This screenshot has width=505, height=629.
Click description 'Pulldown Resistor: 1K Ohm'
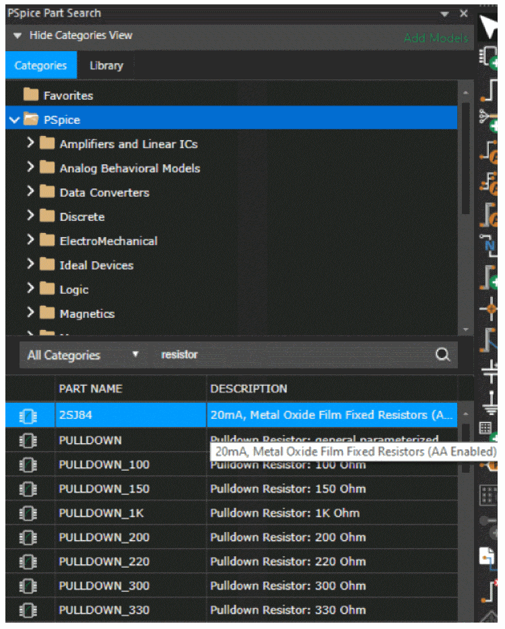[x=285, y=513]
